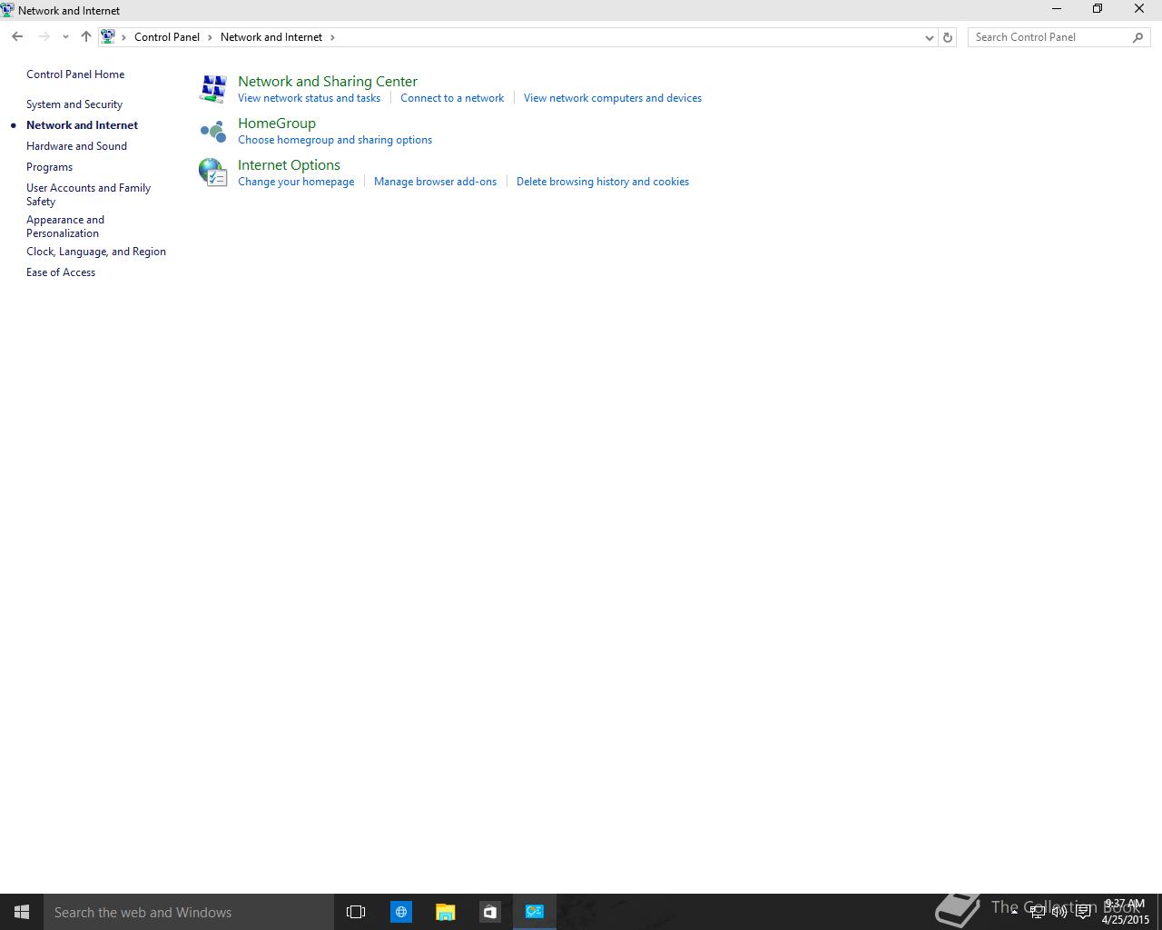This screenshot has width=1162, height=930.
Task: Click the Network and Sharing Center icon
Action: click(212, 89)
